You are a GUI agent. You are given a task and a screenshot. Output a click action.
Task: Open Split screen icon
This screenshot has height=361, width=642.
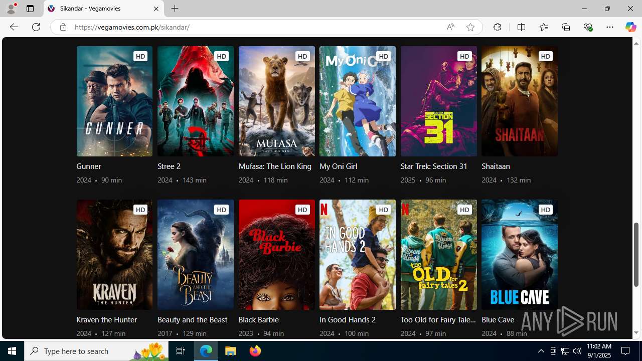521,27
